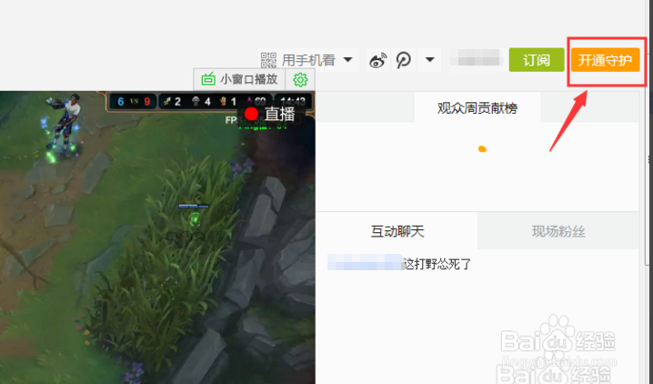
Task: Select the 现场粉丝 tab
Action: point(558,231)
